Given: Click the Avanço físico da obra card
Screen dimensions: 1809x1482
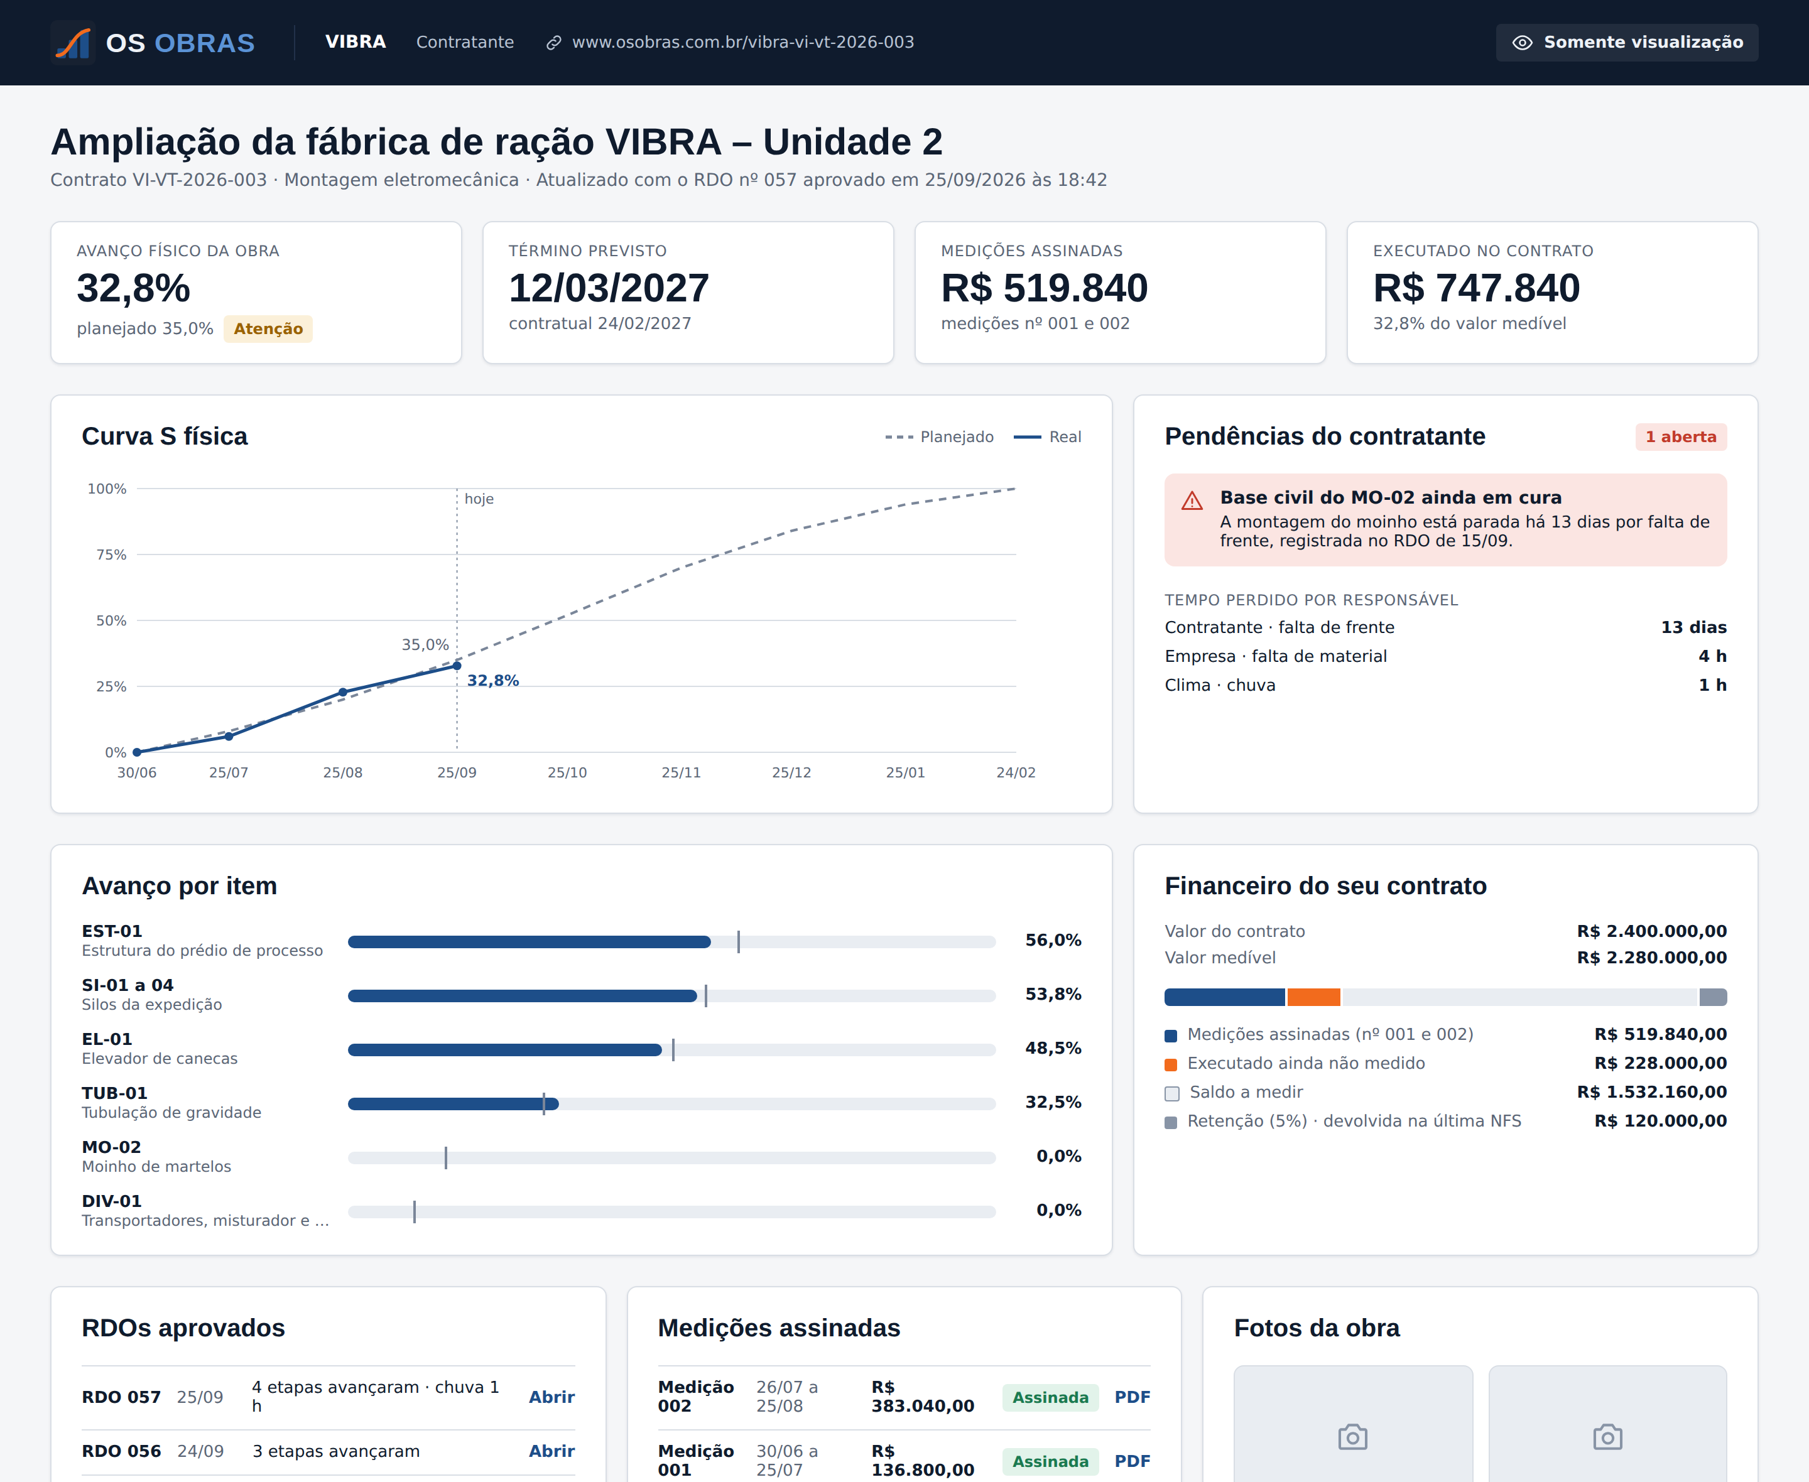Looking at the screenshot, I should [x=256, y=293].
